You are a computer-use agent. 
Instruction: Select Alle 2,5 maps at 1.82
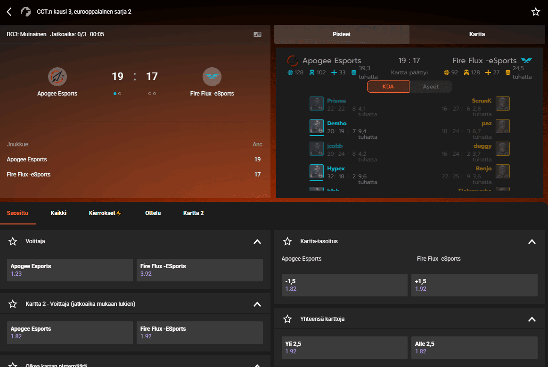[474, 347]
